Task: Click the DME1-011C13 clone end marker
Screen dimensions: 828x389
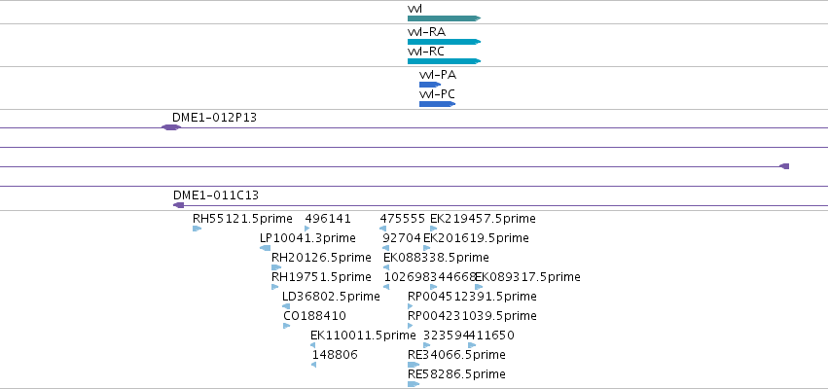Action: (178, 205)
